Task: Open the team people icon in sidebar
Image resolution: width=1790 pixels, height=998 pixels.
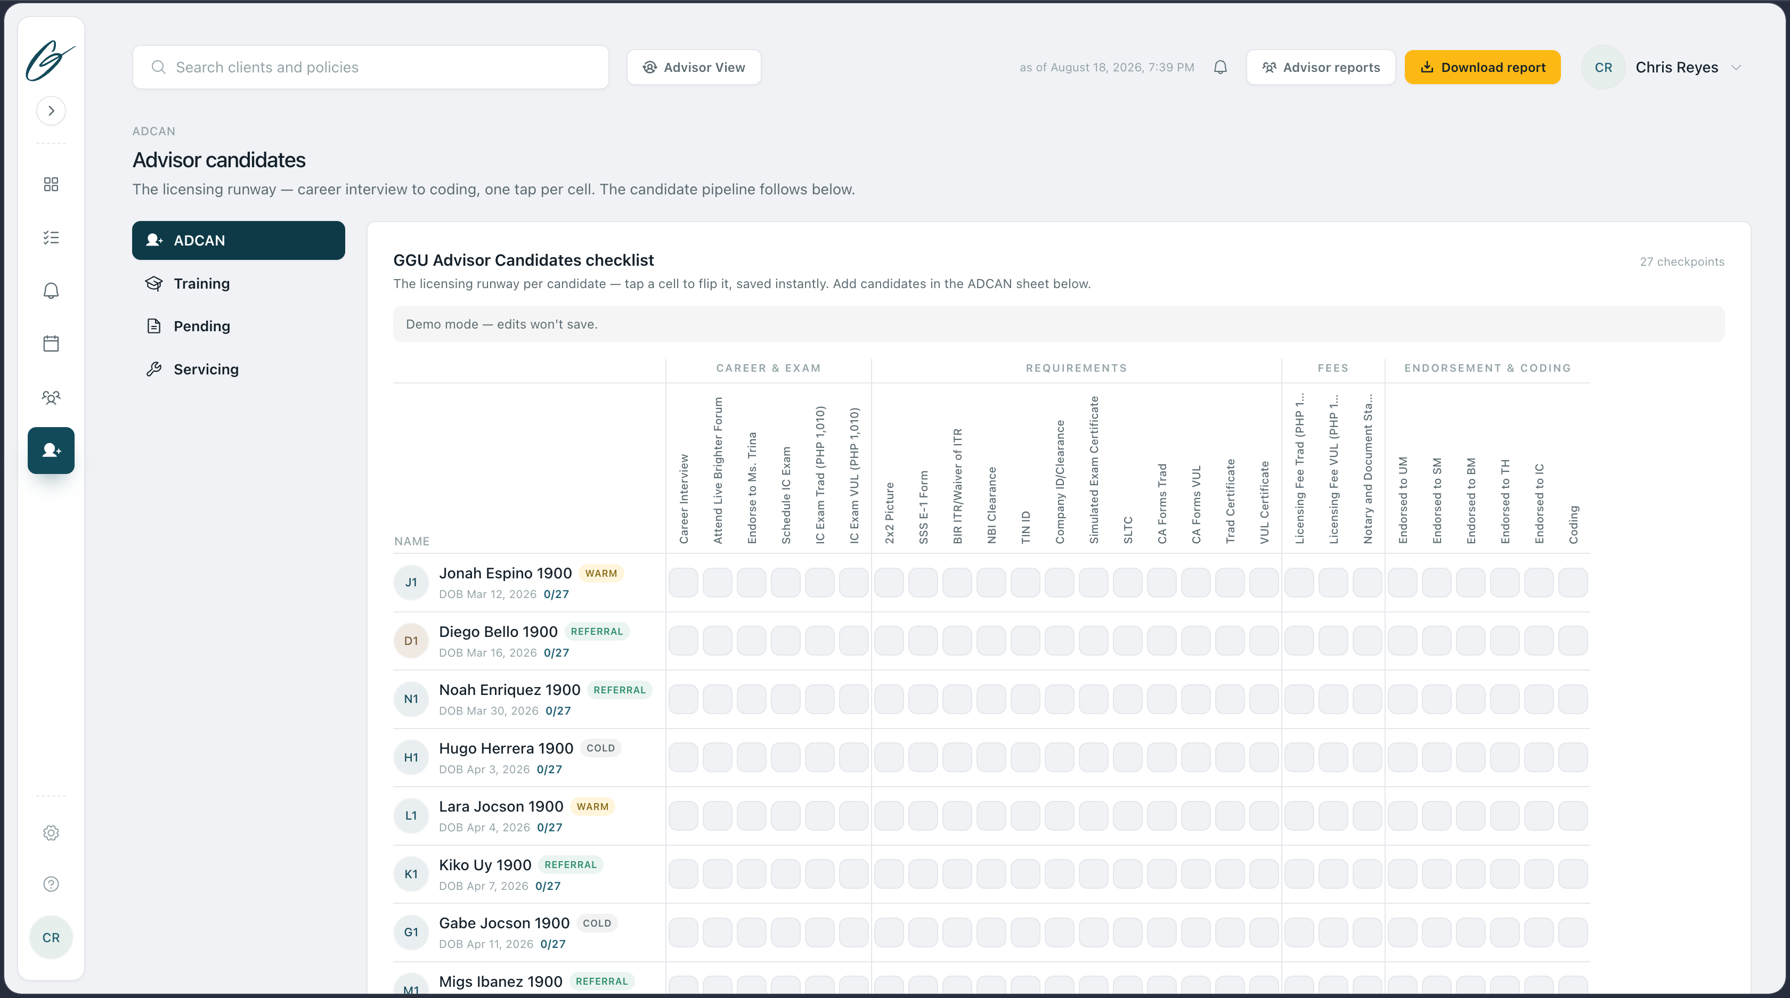Action: point(51,397)
